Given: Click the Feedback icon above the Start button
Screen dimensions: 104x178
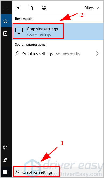Looking at the screenshot, I should click(x=5, y=160).
